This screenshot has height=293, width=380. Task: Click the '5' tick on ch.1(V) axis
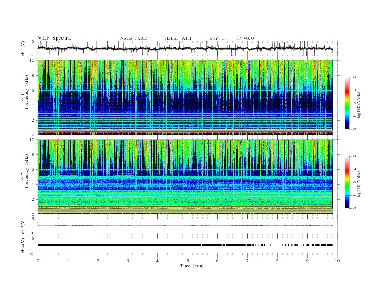coord(33,41)
